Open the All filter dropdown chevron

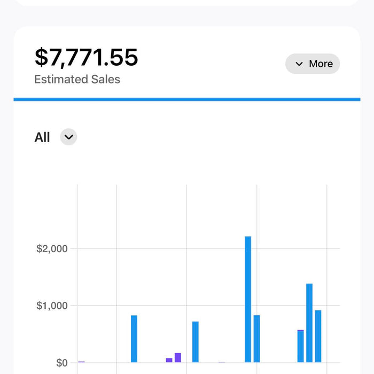[68, 137]
